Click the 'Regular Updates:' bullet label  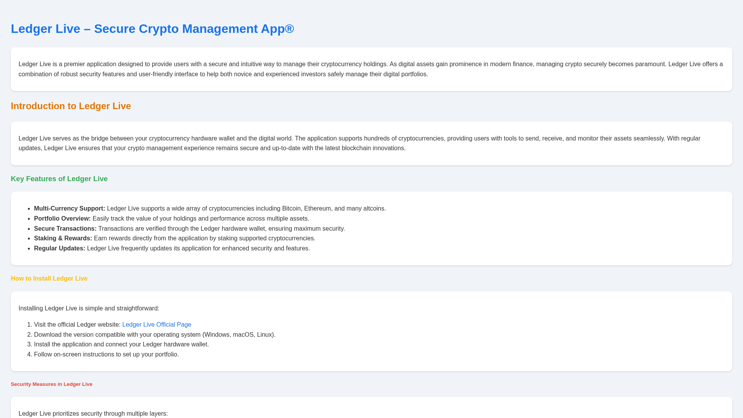click(x=60, y=248)
